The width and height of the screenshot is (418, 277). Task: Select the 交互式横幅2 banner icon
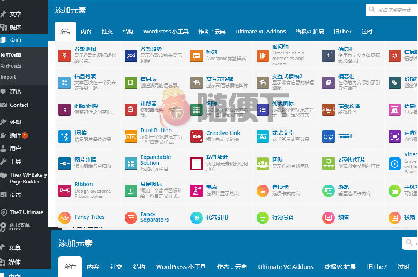pyautogui.click(x=263, y=83)
